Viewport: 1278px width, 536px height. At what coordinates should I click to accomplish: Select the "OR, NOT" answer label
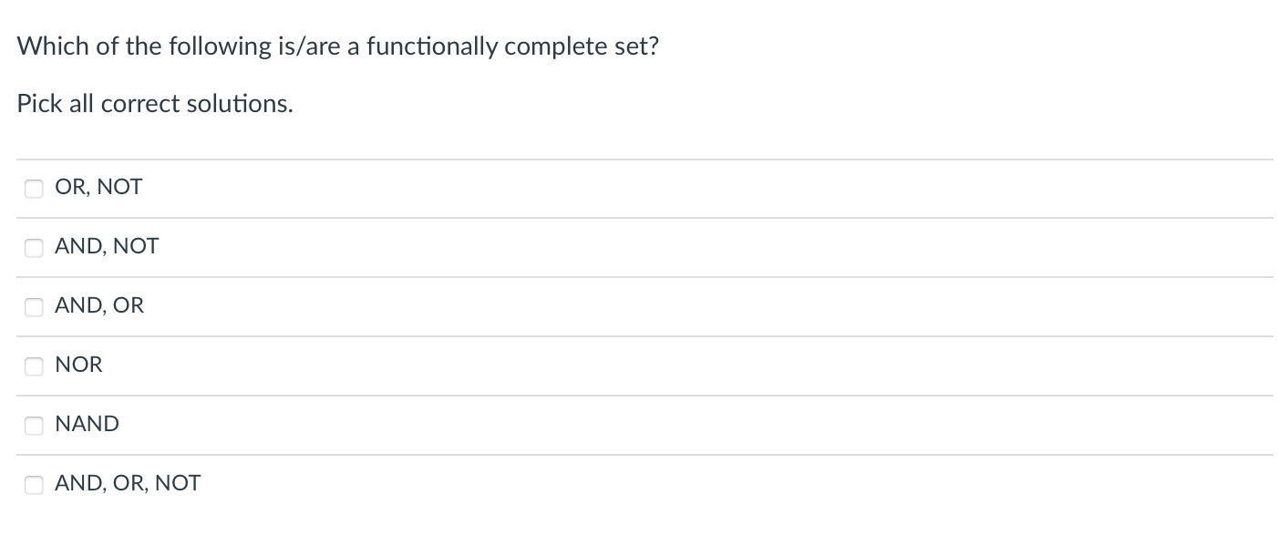98,187
